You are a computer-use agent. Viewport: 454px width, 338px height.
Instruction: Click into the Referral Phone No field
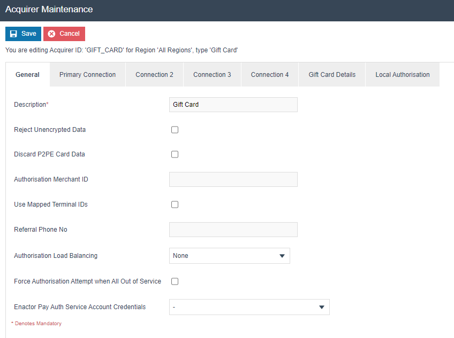(x=233, y=230)
